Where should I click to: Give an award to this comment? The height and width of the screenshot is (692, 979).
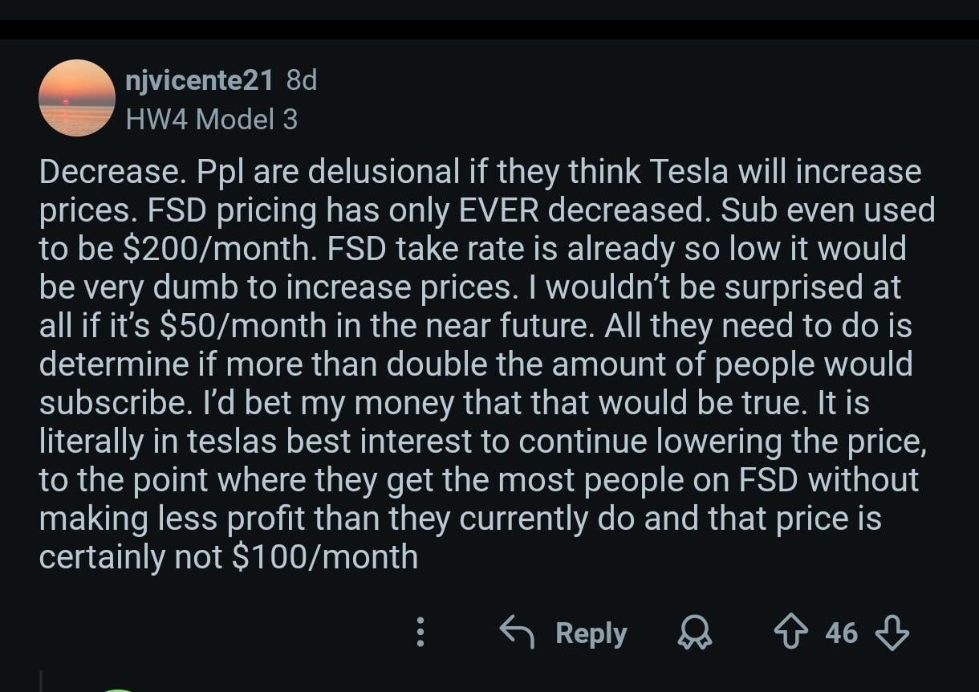pyautogui.click(x=695, y=633)
